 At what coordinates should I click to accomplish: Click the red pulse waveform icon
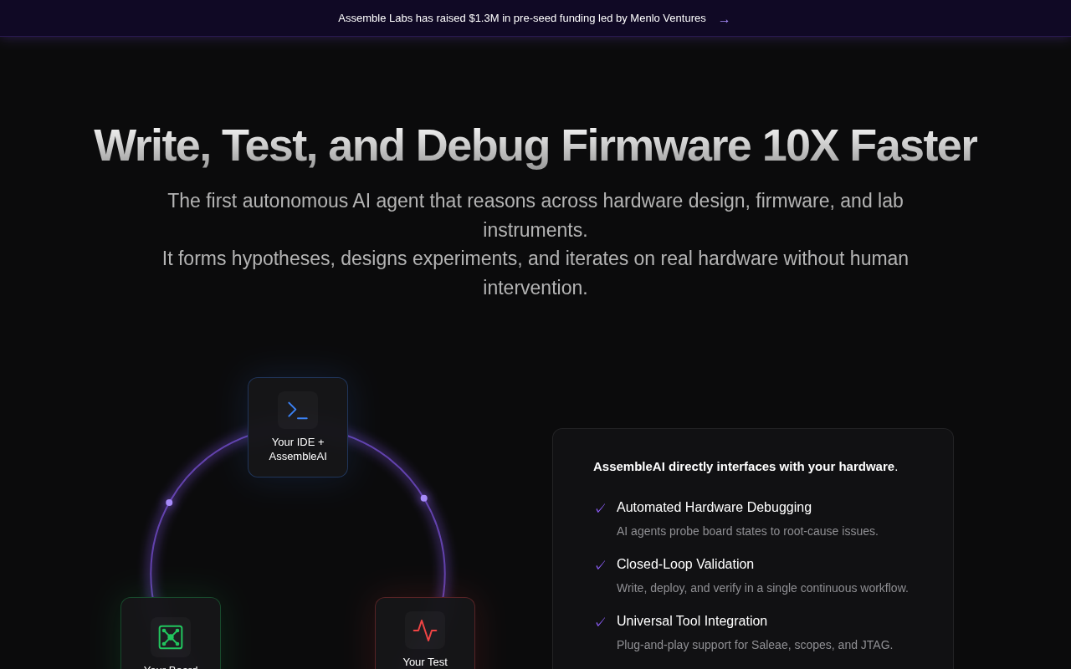tap(425, 631)
